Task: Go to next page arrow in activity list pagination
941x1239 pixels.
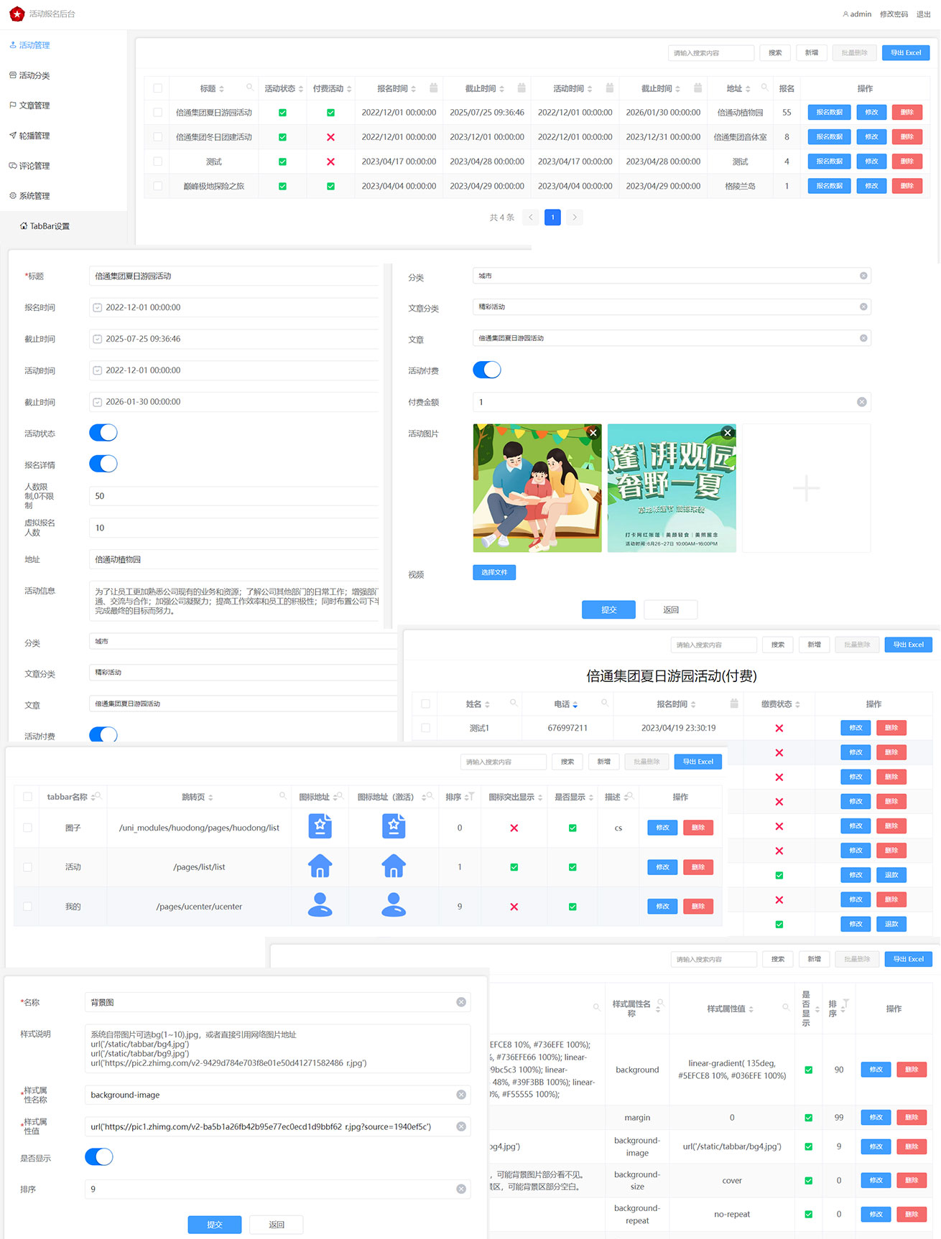Action: 575,218
